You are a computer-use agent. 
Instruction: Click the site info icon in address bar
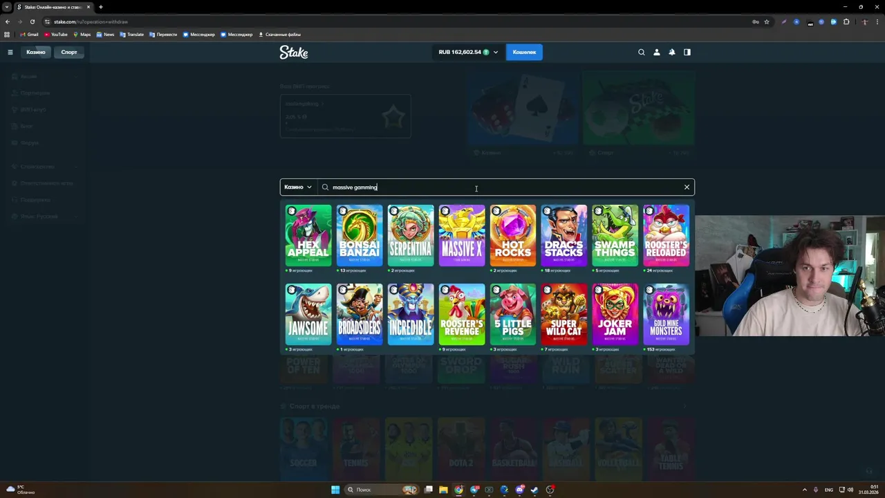47,21
